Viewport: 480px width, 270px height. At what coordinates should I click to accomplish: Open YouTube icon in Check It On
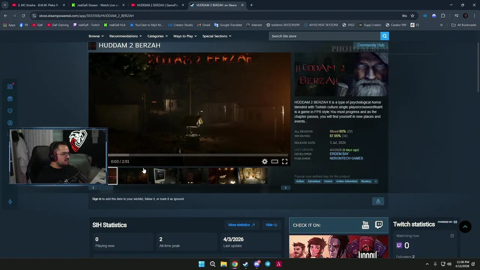365,225
